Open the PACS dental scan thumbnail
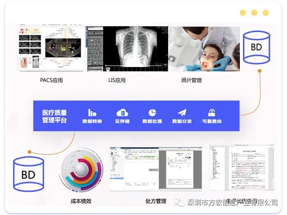The height and width of the screenshot is (215, 287). pyautogui.click(x=52, y=49)
